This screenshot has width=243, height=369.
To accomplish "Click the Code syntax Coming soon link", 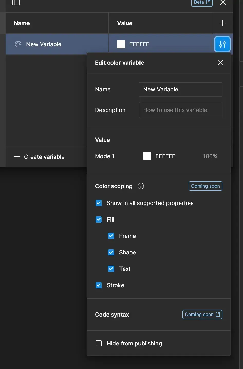I will [202, 315].
